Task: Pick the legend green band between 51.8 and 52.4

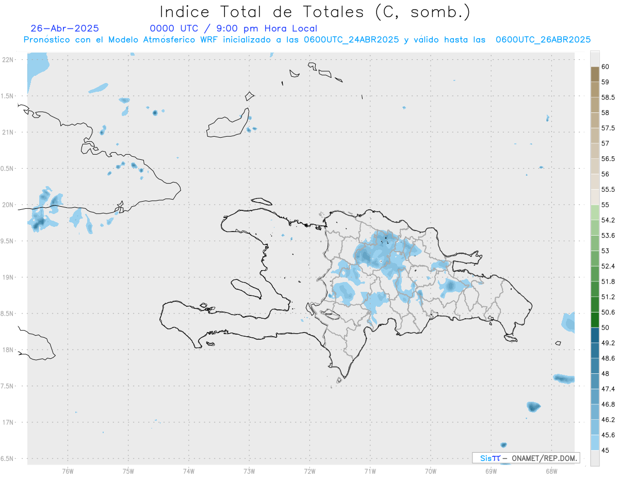Action: coord(595,274)
